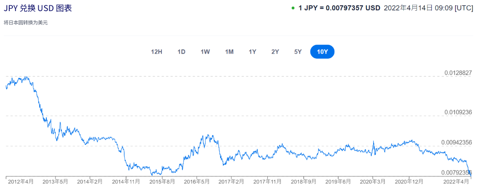This screenshot has width=479, height=187.
Task: Click the green live status dot
Action: tap(293, 8)
